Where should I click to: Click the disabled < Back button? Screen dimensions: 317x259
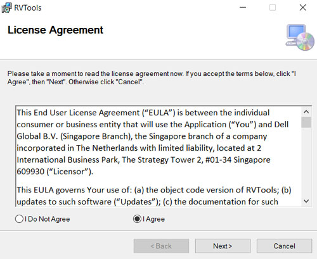[x=161, y=246]
